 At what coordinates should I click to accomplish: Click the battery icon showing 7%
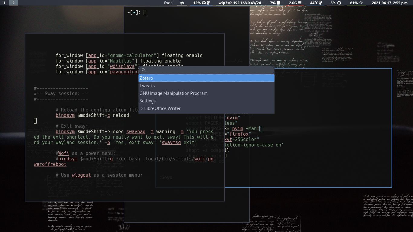278,3
